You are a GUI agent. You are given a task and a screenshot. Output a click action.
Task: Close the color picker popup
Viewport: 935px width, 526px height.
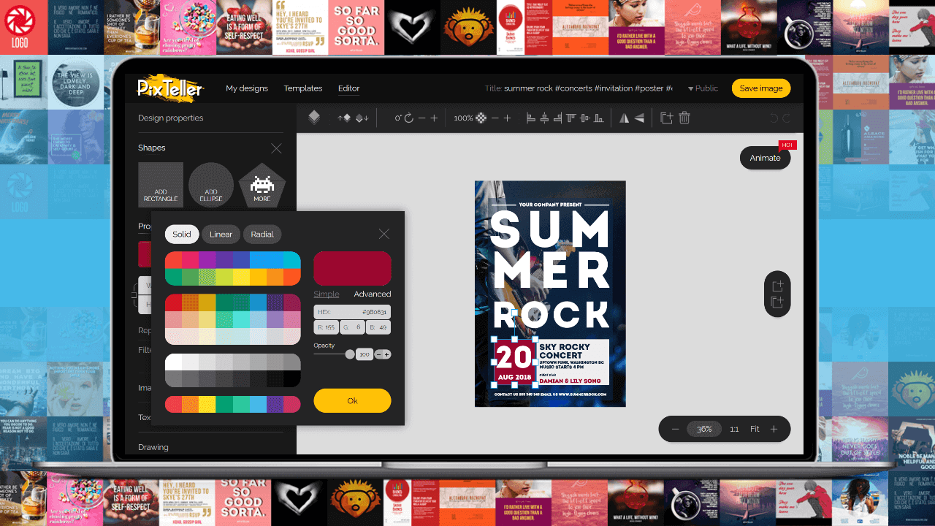pos(384,234)
